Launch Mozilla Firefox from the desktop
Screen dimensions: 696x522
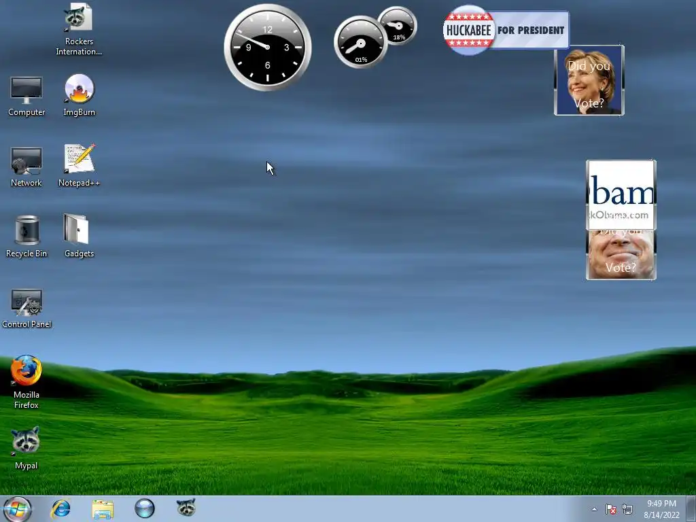27,382
